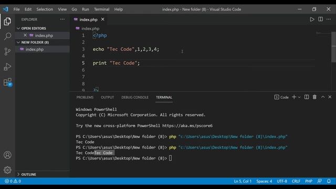Place cursor on print "Tec Code" line
336x189 pixels.
116,63
